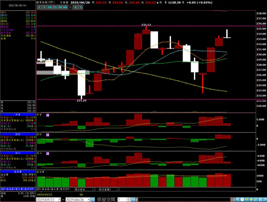Expand the 標均量圖5 dropdown
Screen dimensions: 267x202
118,189
